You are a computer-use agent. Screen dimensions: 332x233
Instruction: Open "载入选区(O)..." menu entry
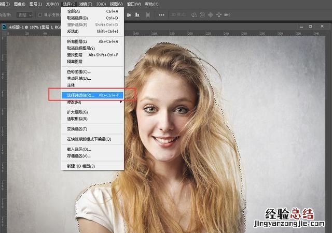[79, 149]
